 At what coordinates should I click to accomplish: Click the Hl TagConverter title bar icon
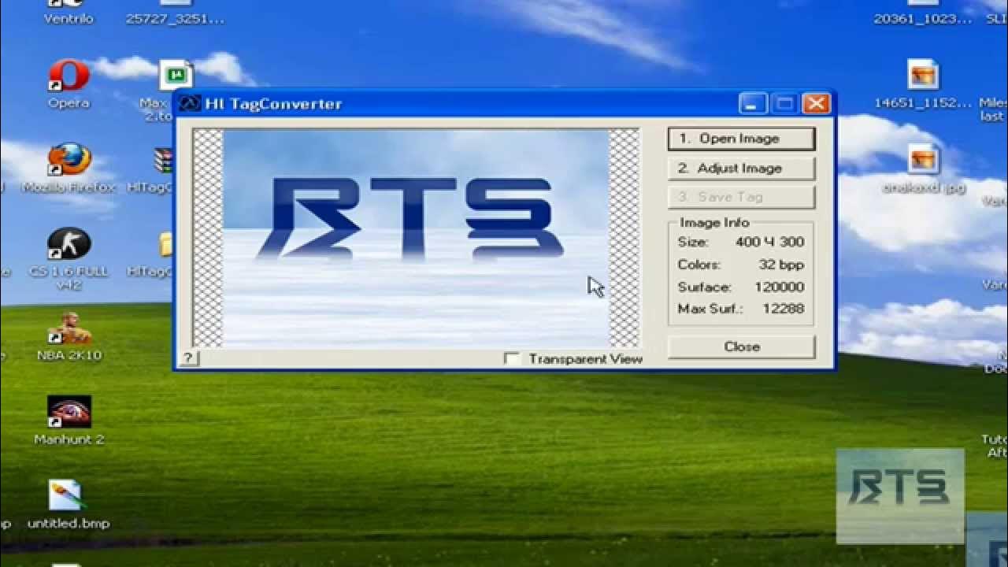pos(190,103)
